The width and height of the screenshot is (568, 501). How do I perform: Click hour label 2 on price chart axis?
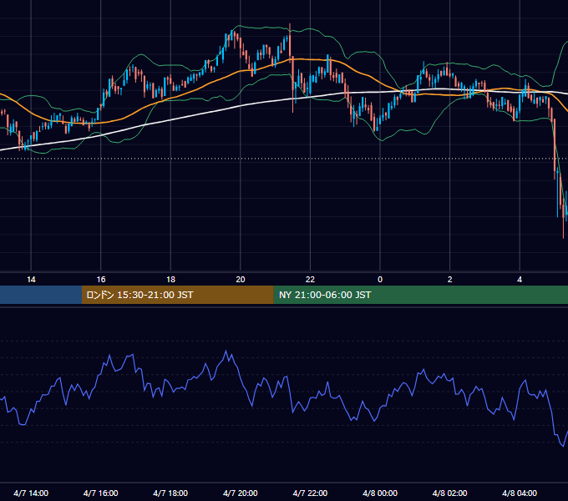(x=450, y=280)
